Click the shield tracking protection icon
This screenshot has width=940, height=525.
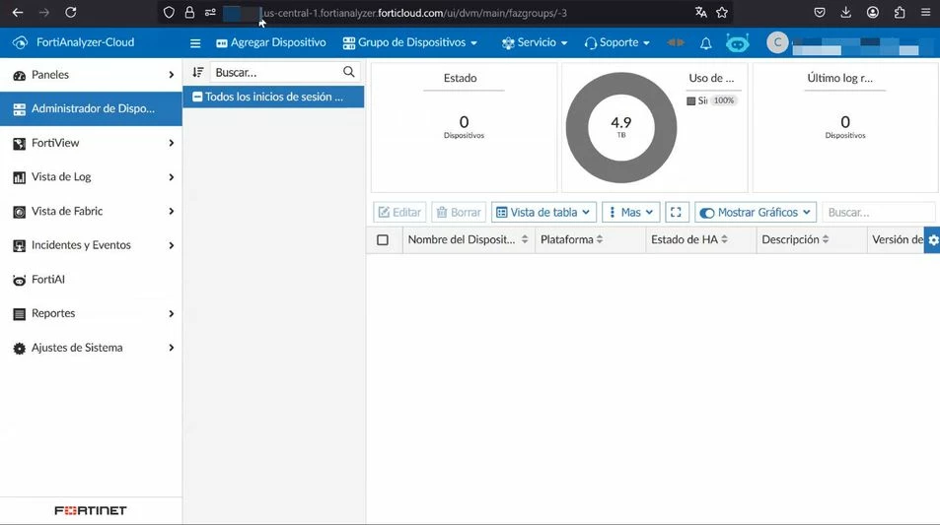(x=169, y=12)
